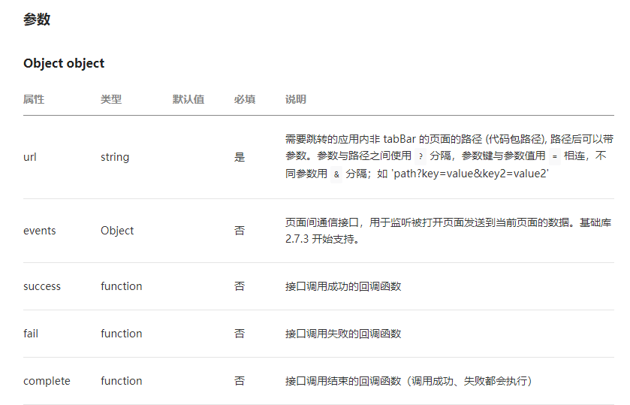Click the 参数 section heading
Image resolution: width=630 pixels, height=405 pixels.
coord(37,20)
